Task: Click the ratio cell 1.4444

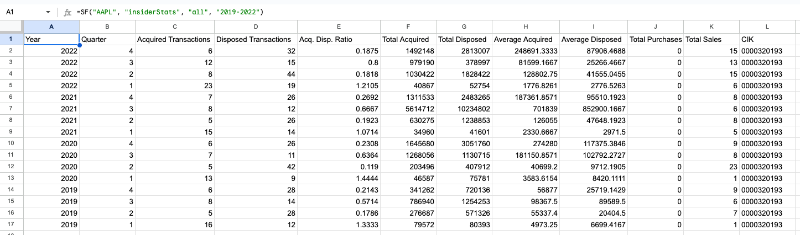Action: pyautogui.click(x=339, y=178)
